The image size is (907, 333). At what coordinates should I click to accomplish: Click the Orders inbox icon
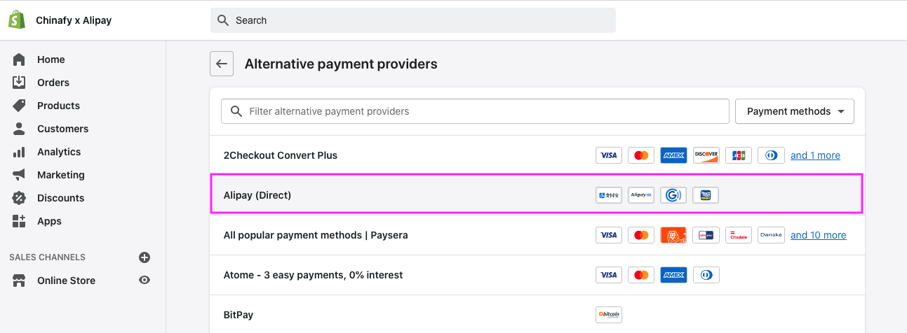(x=19, y=83)
